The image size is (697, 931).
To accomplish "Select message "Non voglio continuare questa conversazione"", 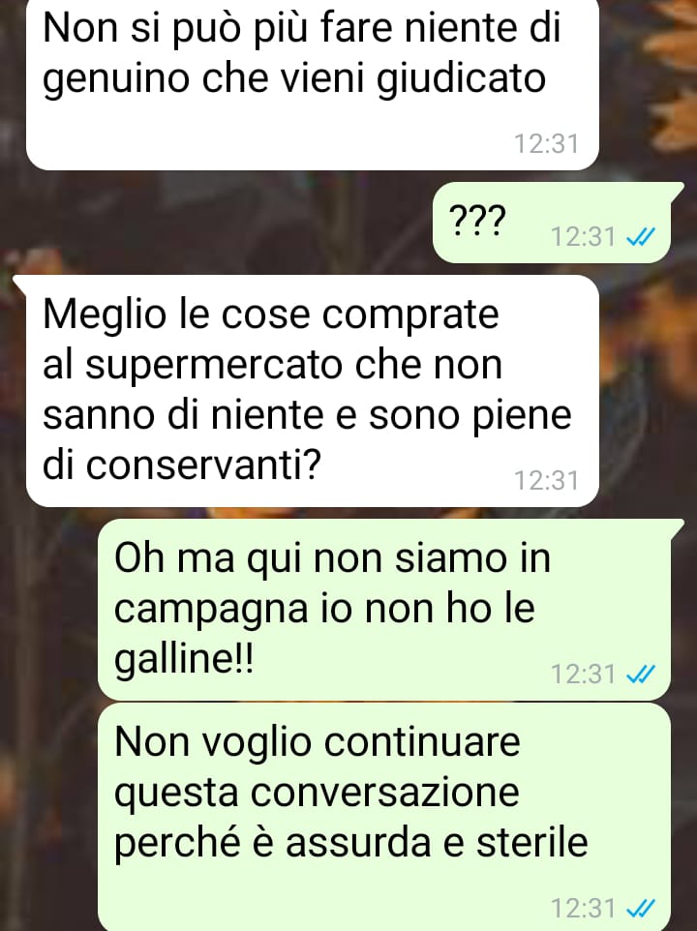I will point(384,817).
